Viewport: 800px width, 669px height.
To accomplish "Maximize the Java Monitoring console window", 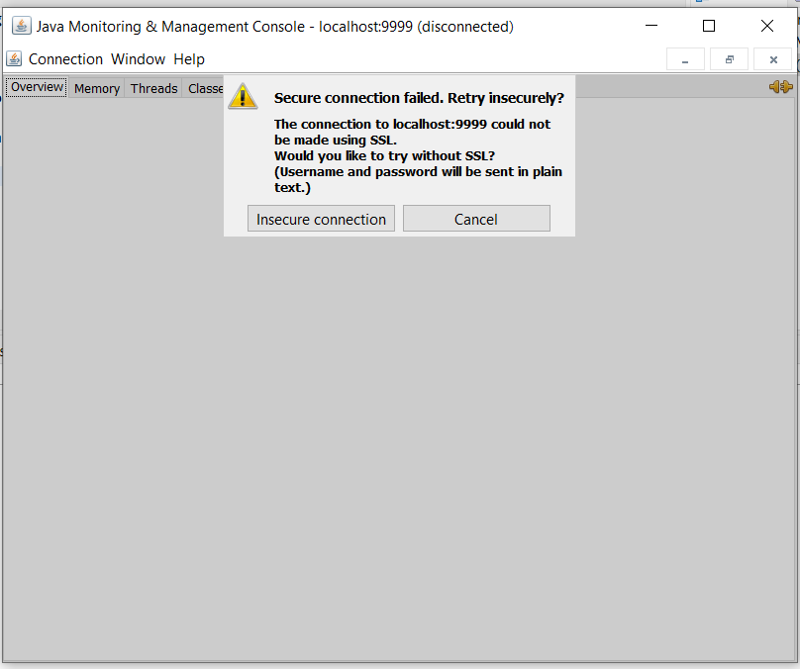I will coord(709,26).
